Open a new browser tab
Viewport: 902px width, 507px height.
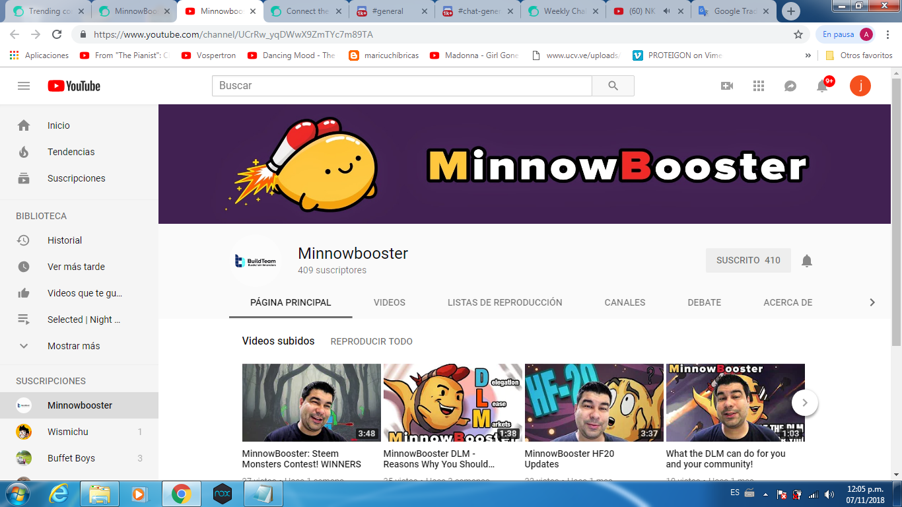[x=791, y=11]
